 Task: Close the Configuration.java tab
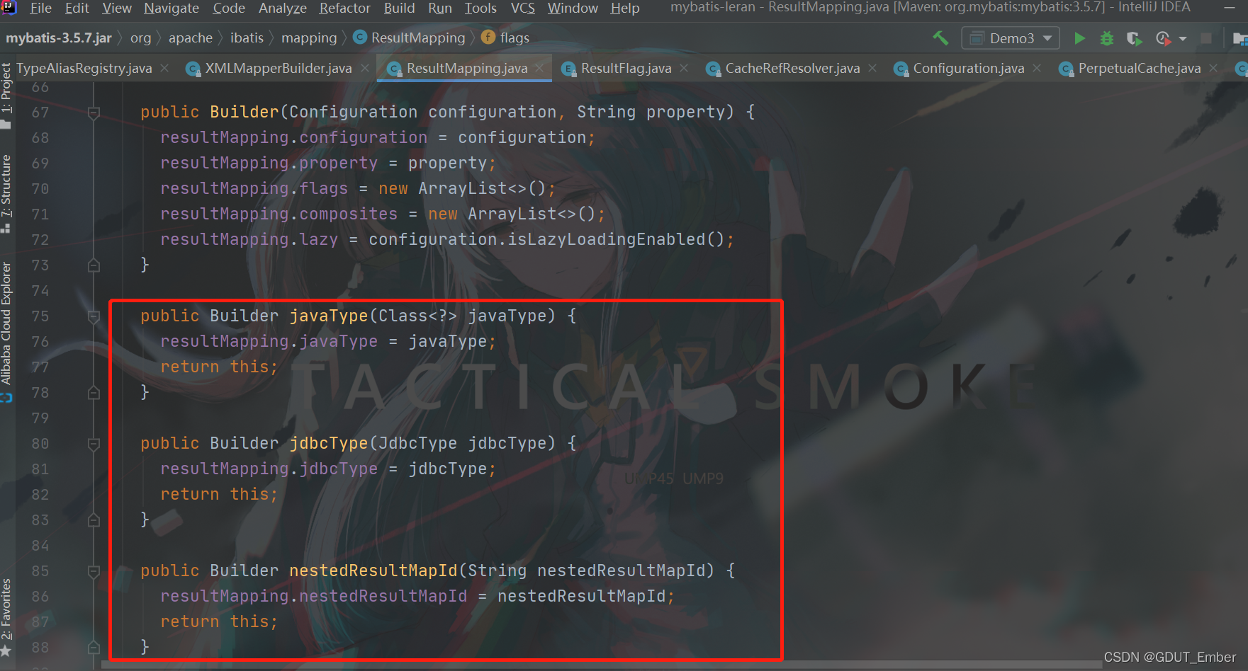pyautogui.click(x=1037, y=68)
